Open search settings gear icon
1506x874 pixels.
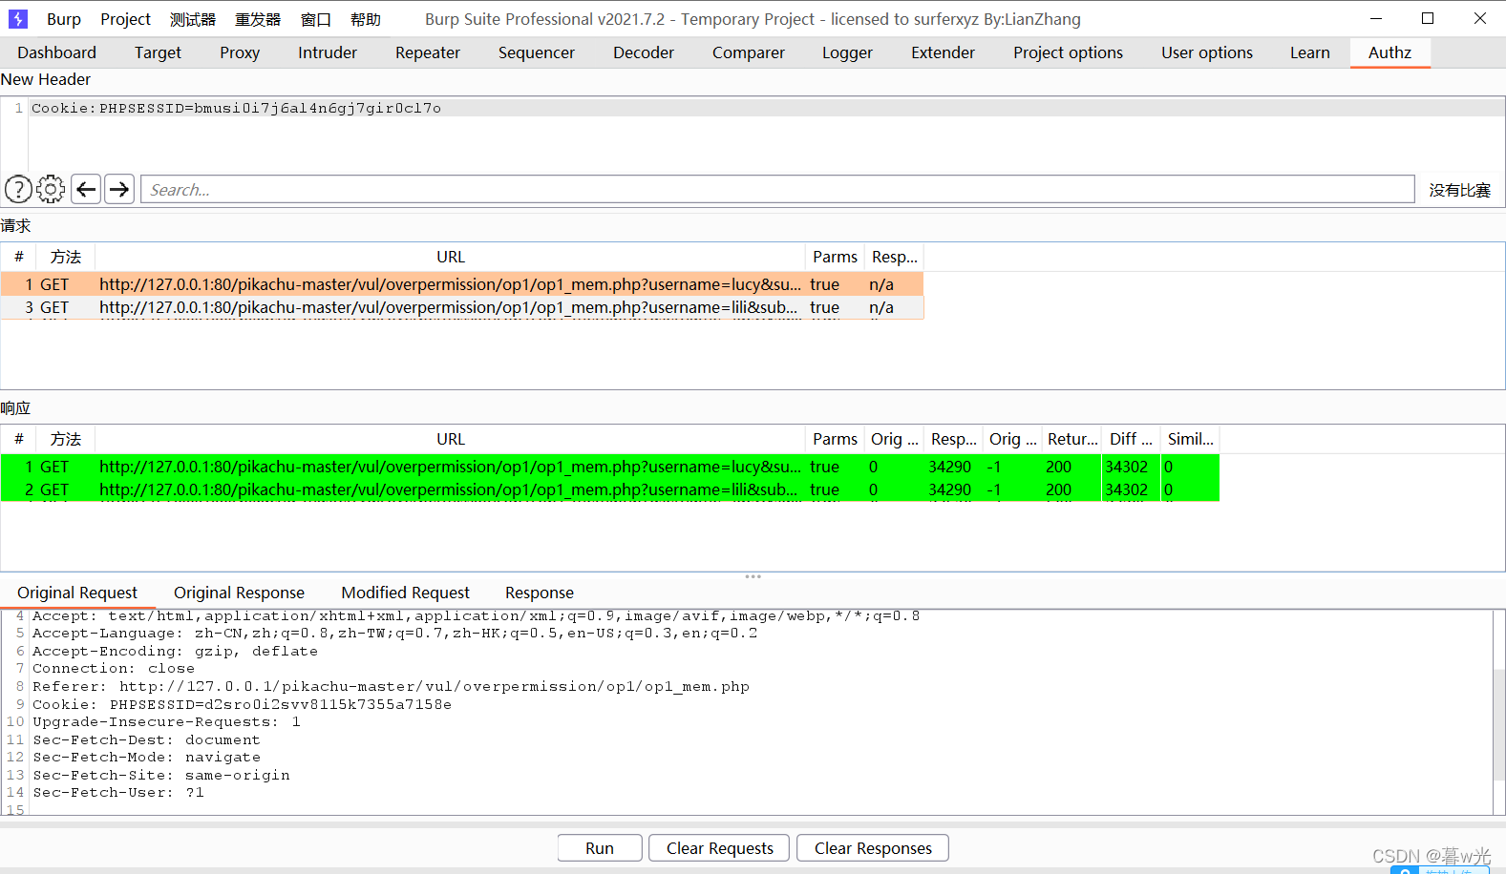click(51, 189)
